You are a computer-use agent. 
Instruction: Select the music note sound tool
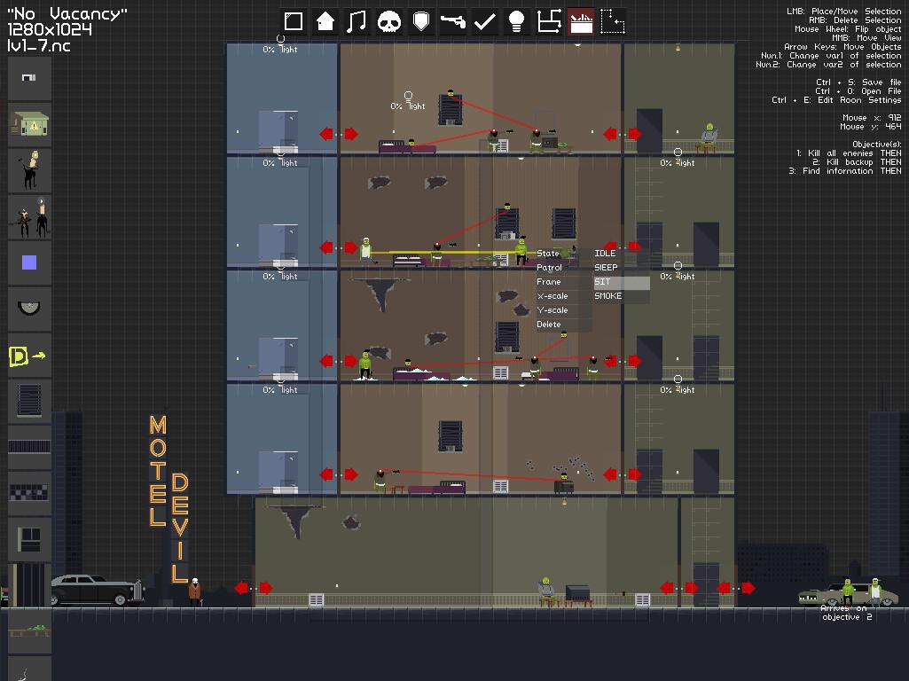[x=357, y=20]
